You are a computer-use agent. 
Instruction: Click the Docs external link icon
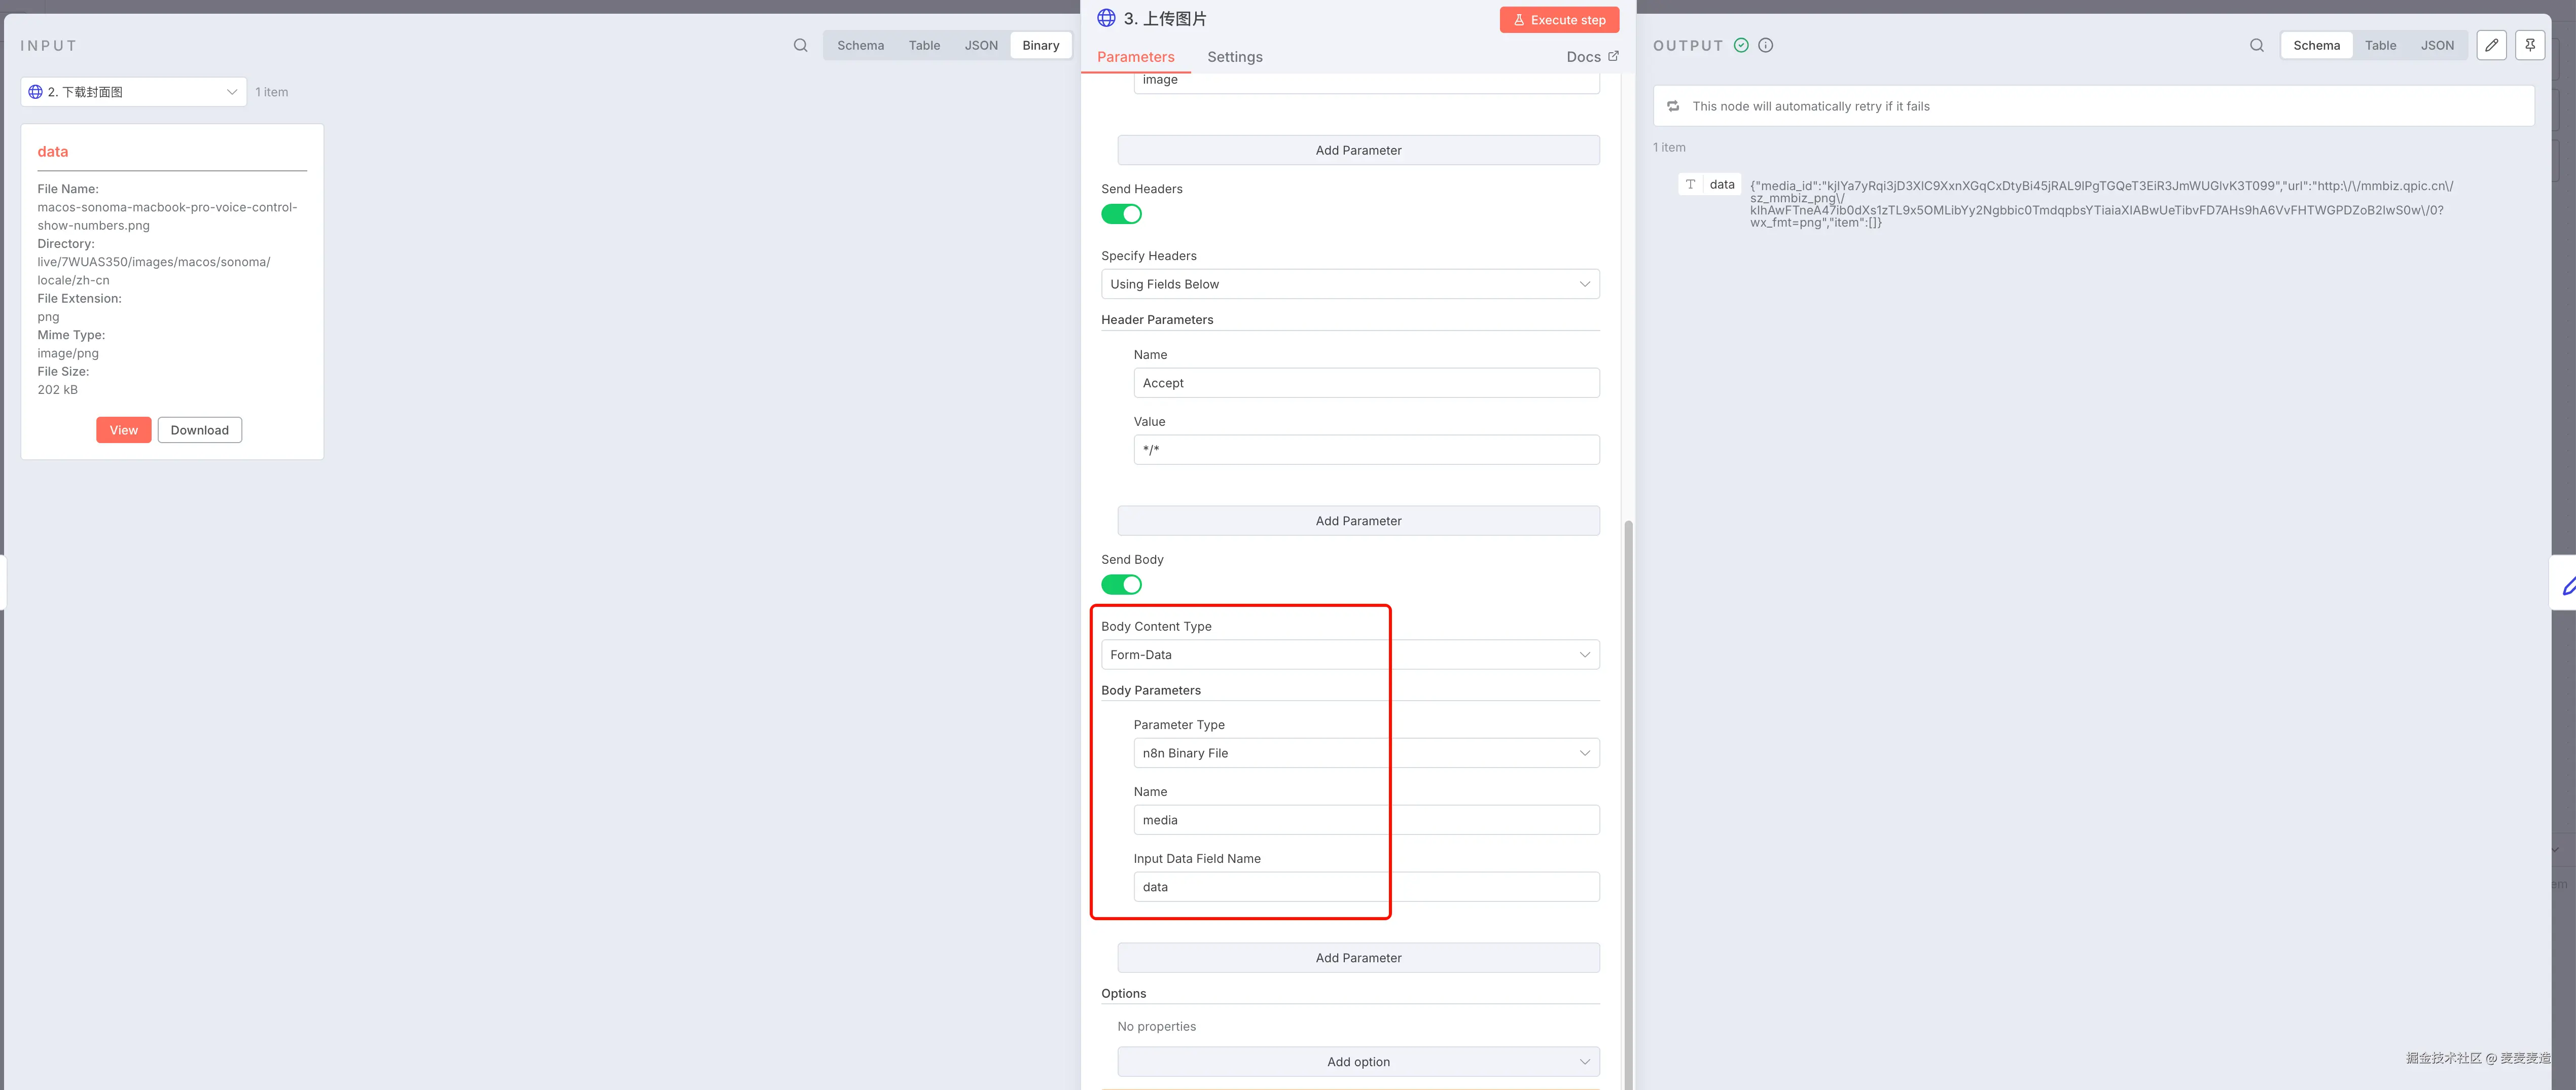tap(1612, 56)
